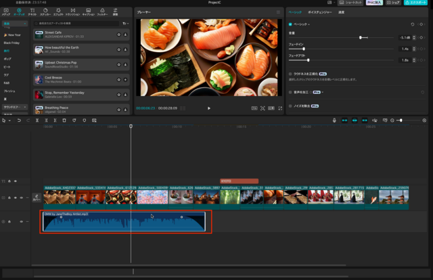The image size is (433, 280).
Task: Play the video in the player
Action: tap(209, 108)
